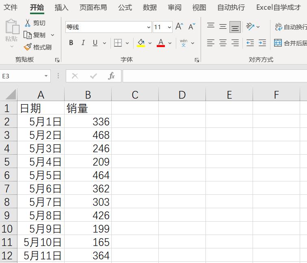Image resolution: width=307 pixels, height=263 pixels.
Task: Click the Paste clipboard icon
Action: (12, 27)
